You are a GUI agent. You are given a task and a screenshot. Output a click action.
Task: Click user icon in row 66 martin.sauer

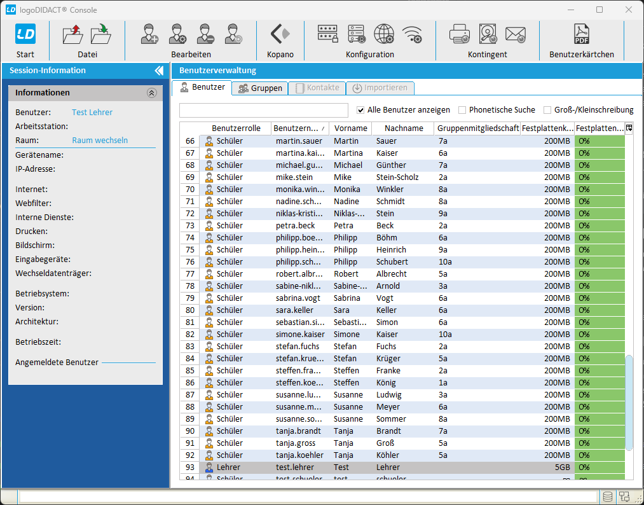pyautogui.click(x=209, y=141)
